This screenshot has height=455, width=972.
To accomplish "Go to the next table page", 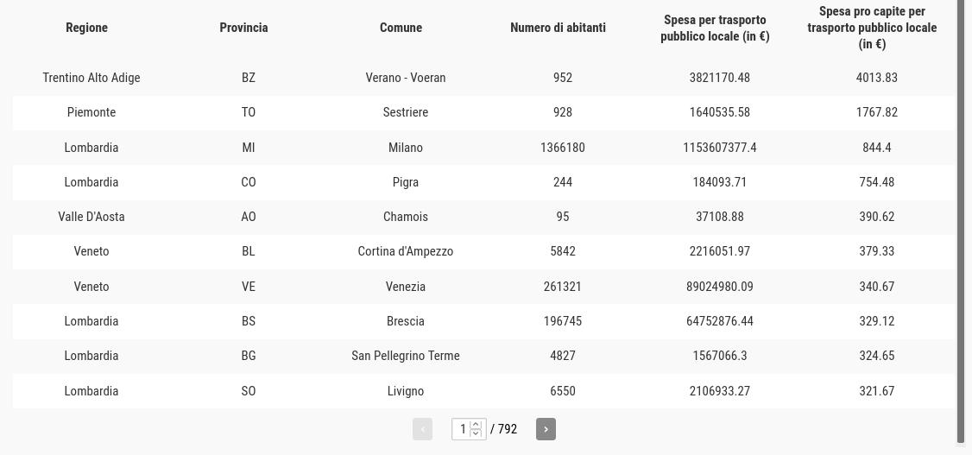I will tap(546, 429).
